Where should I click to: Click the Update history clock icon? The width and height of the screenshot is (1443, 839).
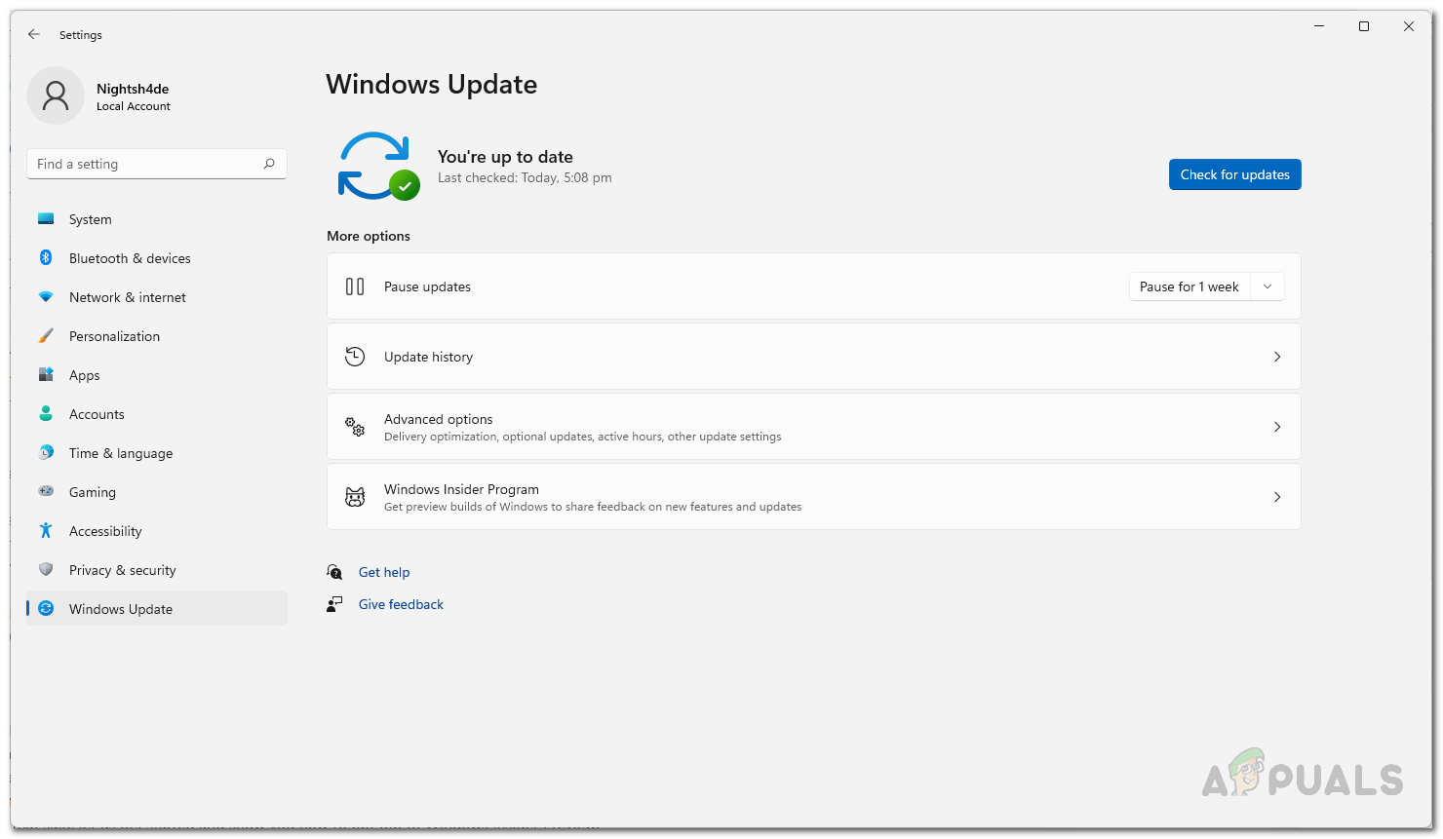pyautogui.click(x=355, y=357)
